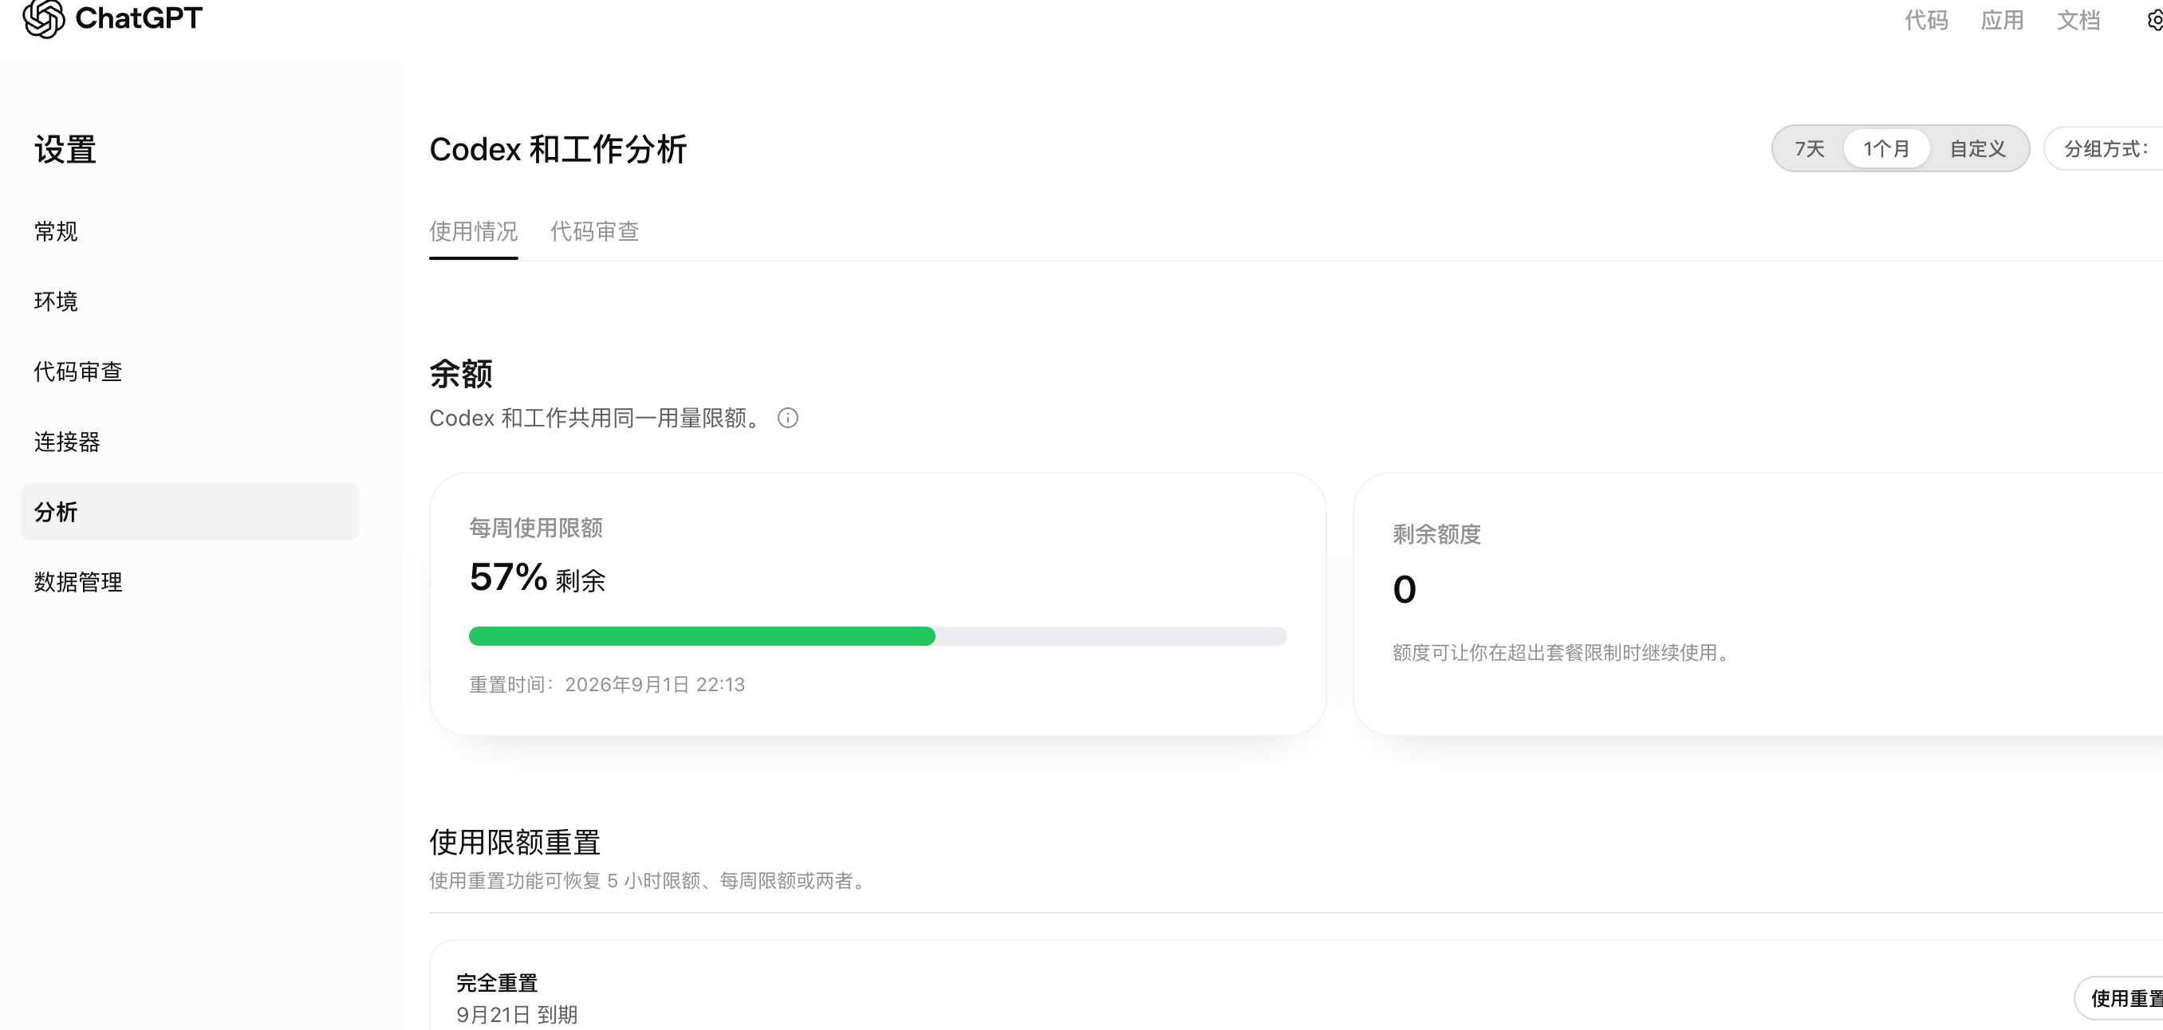Click the 剩余额度 value 0

(x=1405, y=589)
